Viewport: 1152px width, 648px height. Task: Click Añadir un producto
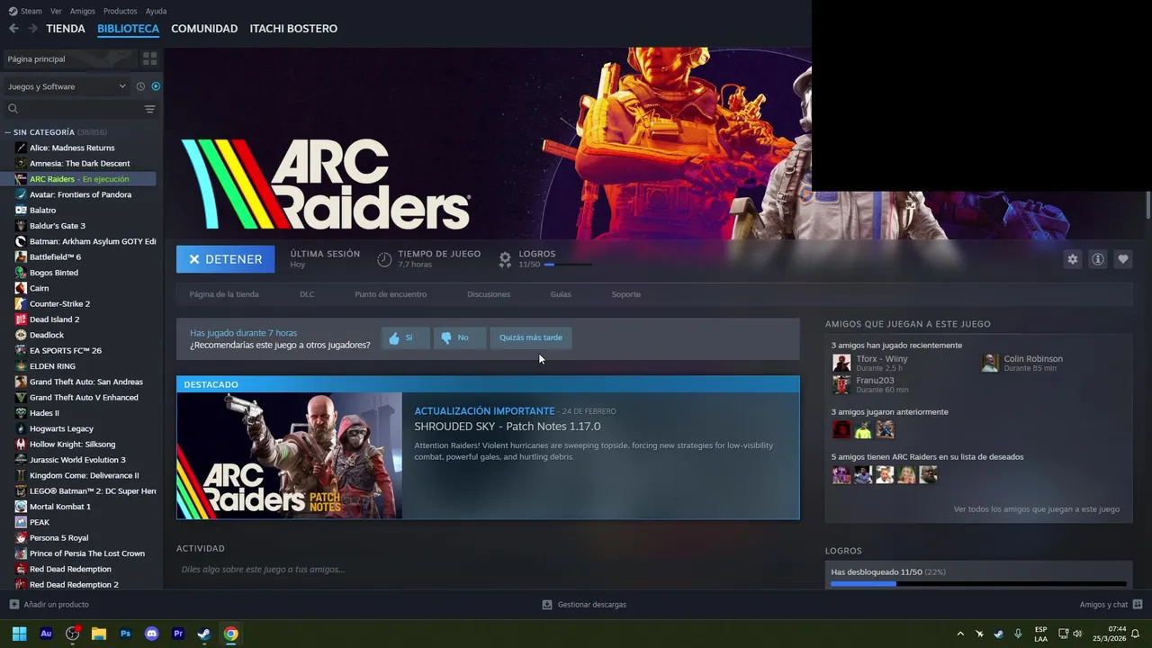click(49, 605)
